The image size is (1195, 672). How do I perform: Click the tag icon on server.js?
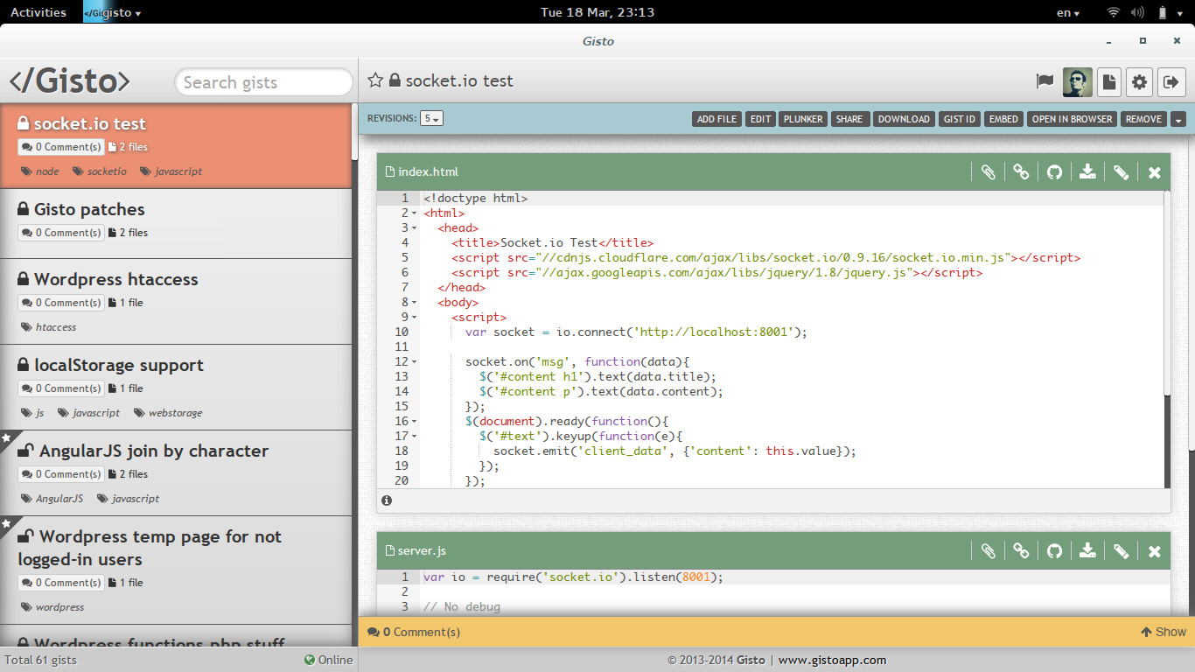click(x=1121, y=551)
